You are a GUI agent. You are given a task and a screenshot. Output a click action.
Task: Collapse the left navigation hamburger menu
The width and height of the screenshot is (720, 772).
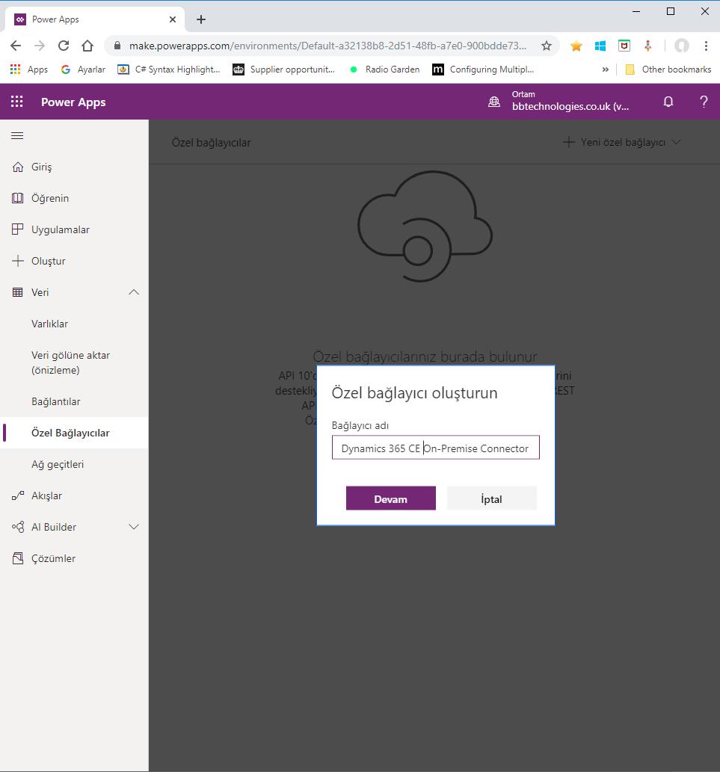click(17, 135)
